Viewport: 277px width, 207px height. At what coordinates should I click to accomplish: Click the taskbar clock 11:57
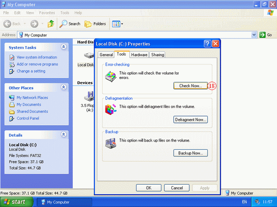tap(267, 202)
